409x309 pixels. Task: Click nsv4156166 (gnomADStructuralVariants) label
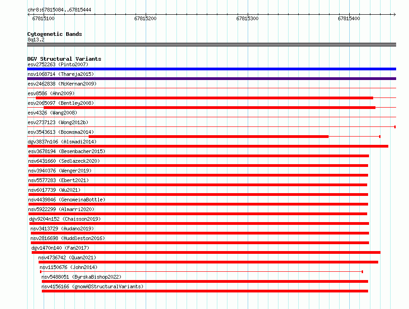[92, 286]
